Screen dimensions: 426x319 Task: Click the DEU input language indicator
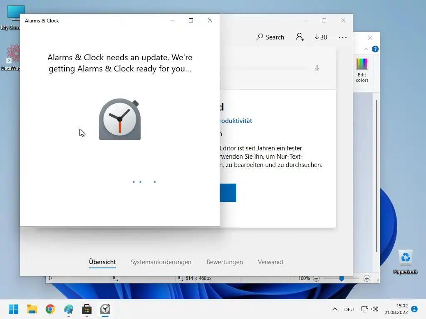(x=349, y=309)
